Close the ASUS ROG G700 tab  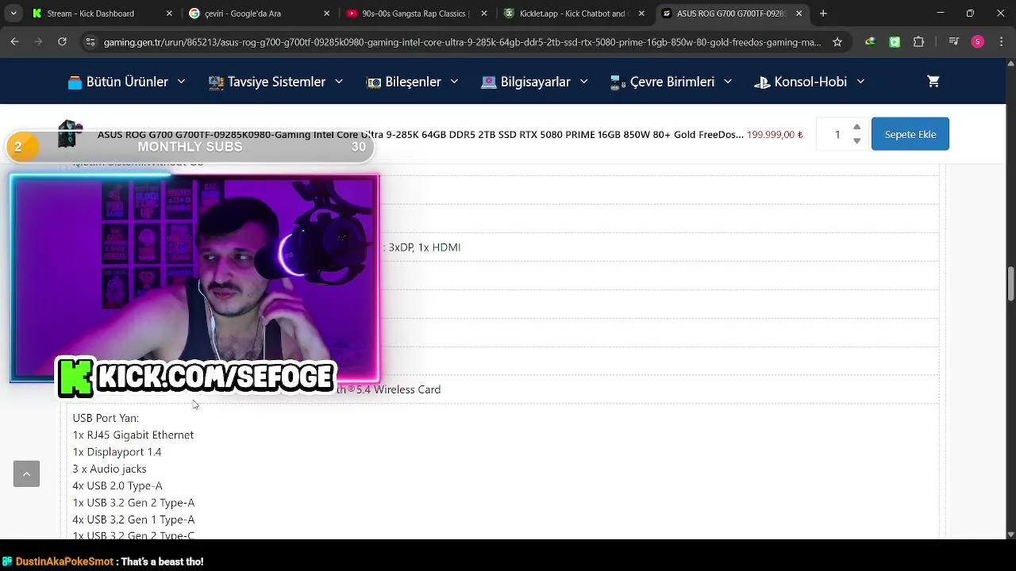tap(799, 13)
